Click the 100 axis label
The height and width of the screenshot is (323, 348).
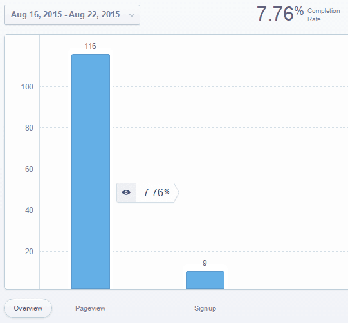27,87
